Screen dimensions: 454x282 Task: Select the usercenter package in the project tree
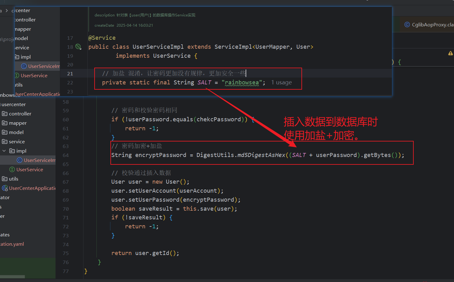click(14, 105)
